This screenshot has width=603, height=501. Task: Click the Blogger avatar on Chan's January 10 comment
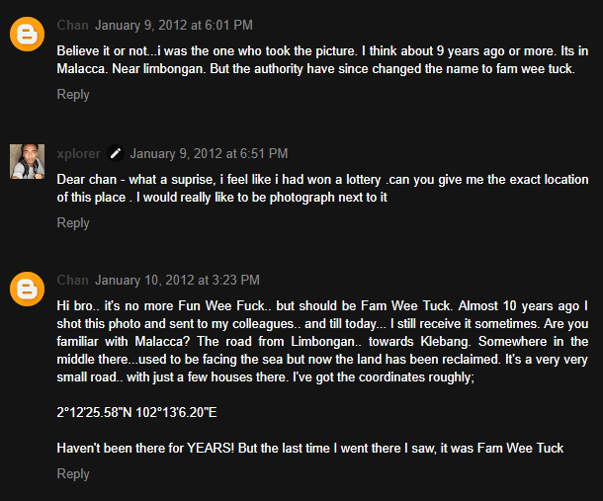point(27,291)
